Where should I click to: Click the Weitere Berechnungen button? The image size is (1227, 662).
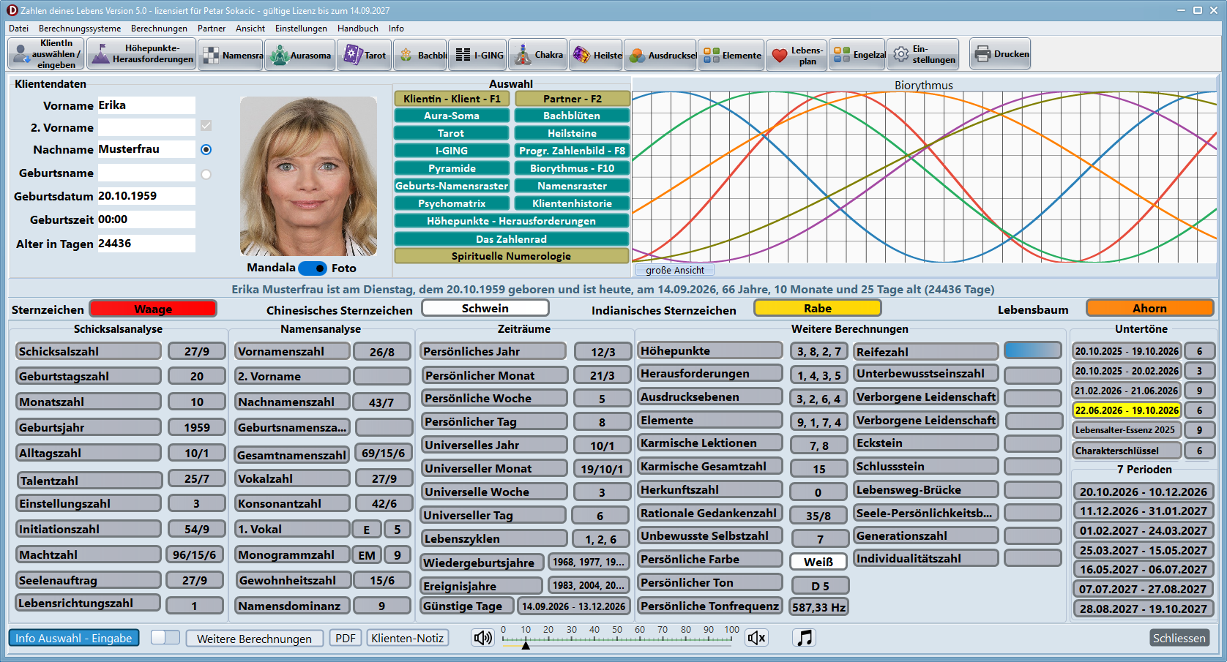point(254,639)
